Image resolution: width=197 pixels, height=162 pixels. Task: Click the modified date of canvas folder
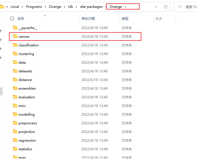coord(95,37)
